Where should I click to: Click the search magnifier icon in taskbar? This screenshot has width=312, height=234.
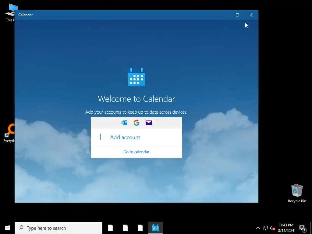point(21,228)
